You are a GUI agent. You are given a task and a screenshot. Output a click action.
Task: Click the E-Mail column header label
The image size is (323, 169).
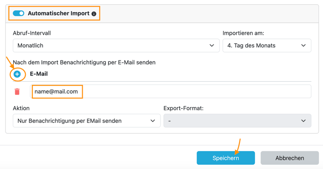point(38,74)
